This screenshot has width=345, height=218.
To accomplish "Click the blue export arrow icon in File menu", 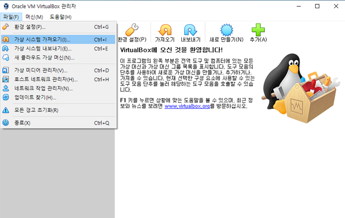I will (x=5, y=49).
